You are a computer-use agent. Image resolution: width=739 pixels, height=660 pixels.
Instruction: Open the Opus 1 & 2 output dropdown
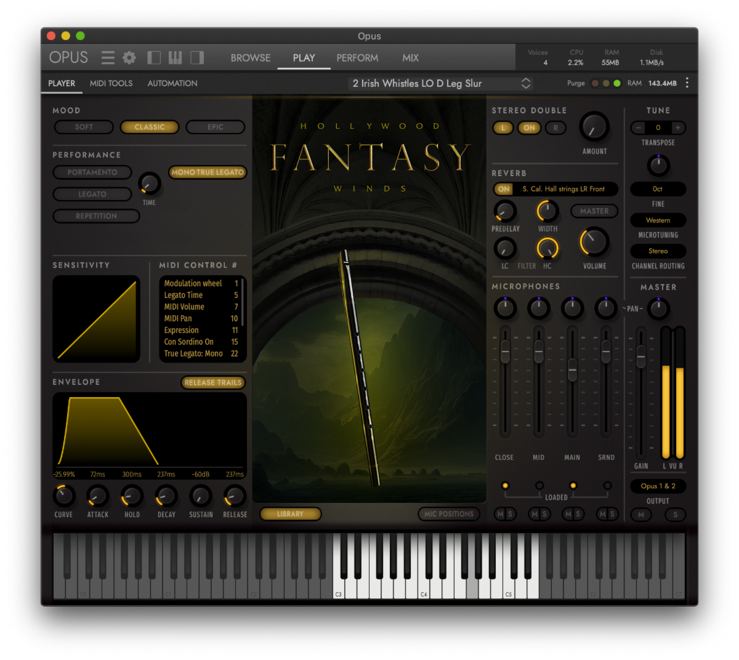pos(658,486)
